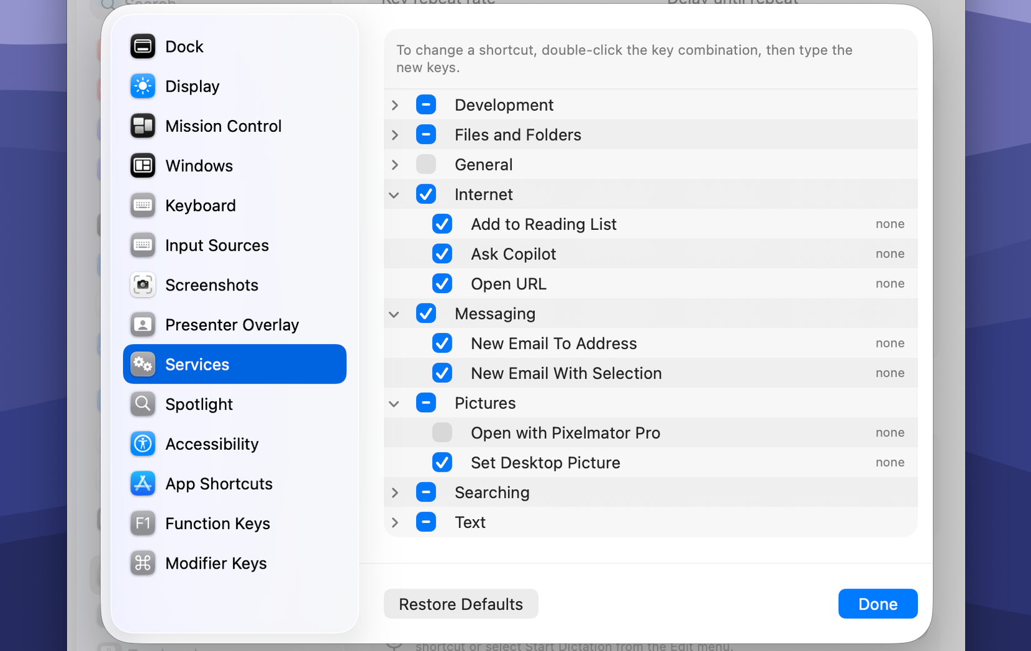This screenshot has height=651, width=1031.
Task: Select the Modifier Keys command icon
Action: coord(142,563)
